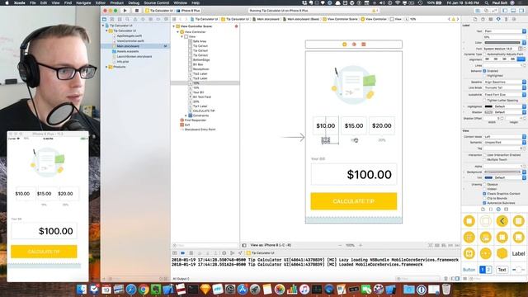Screen dimensions: 528x297
Task: Click $100.00 text field on storyboard canvas
Action: [x=354, y=174]
